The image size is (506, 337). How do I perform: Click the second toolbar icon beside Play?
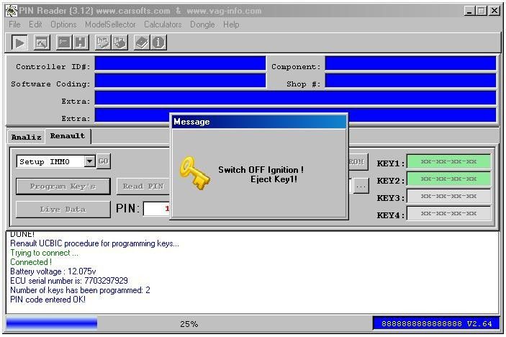(x=42, y=42)
